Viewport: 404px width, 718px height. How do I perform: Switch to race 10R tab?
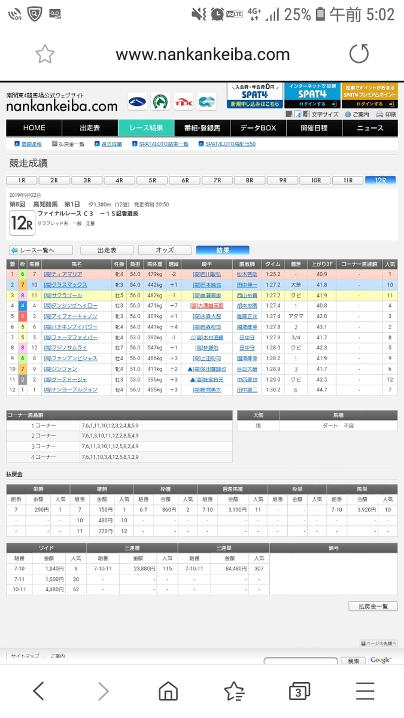[x=315, y=180]
